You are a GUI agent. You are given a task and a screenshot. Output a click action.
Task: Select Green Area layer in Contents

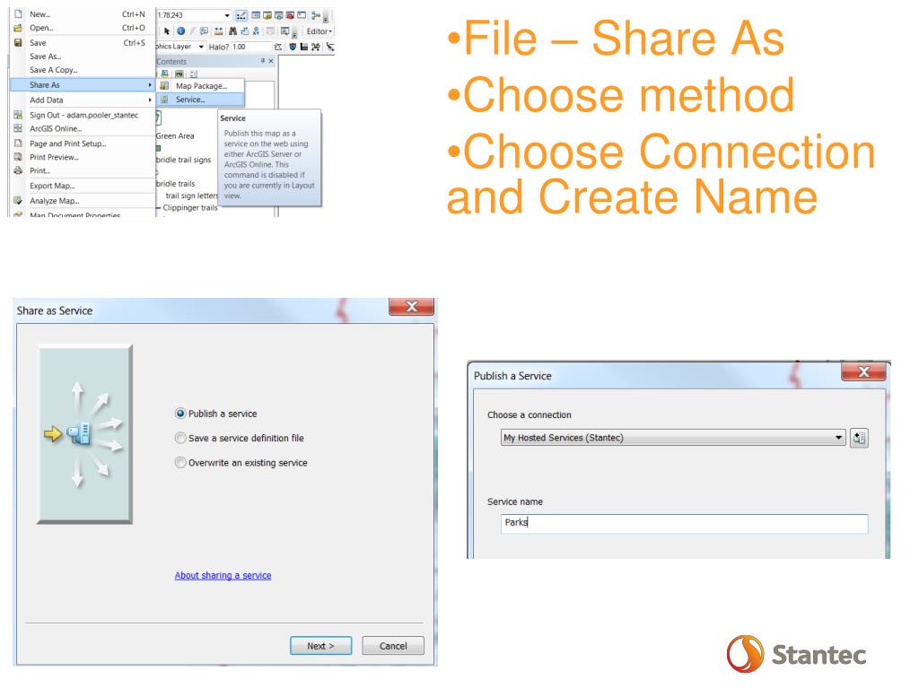tap(175, 136)
